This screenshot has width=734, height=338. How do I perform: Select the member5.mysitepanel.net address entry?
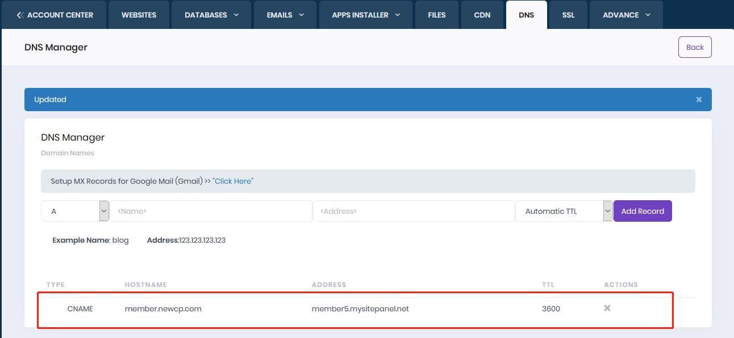(360, 309)
